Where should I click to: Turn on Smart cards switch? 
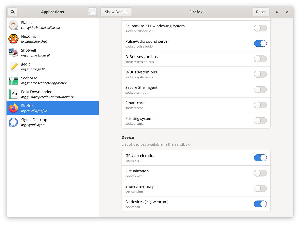260,105
